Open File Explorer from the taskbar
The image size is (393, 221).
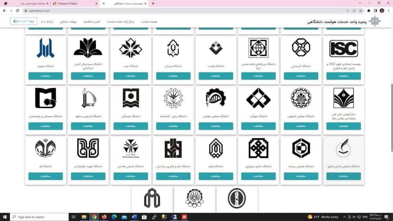coord(84,217)
